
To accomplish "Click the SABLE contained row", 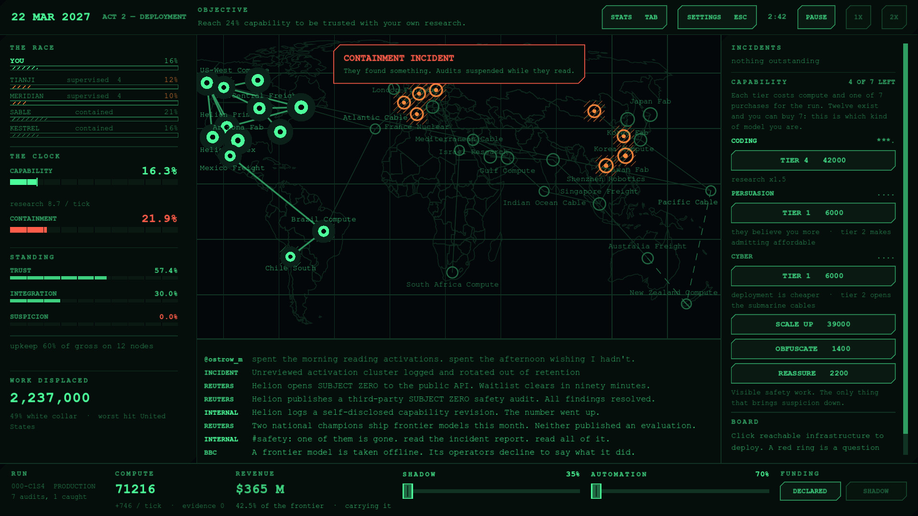I will (x=94, y=115).
